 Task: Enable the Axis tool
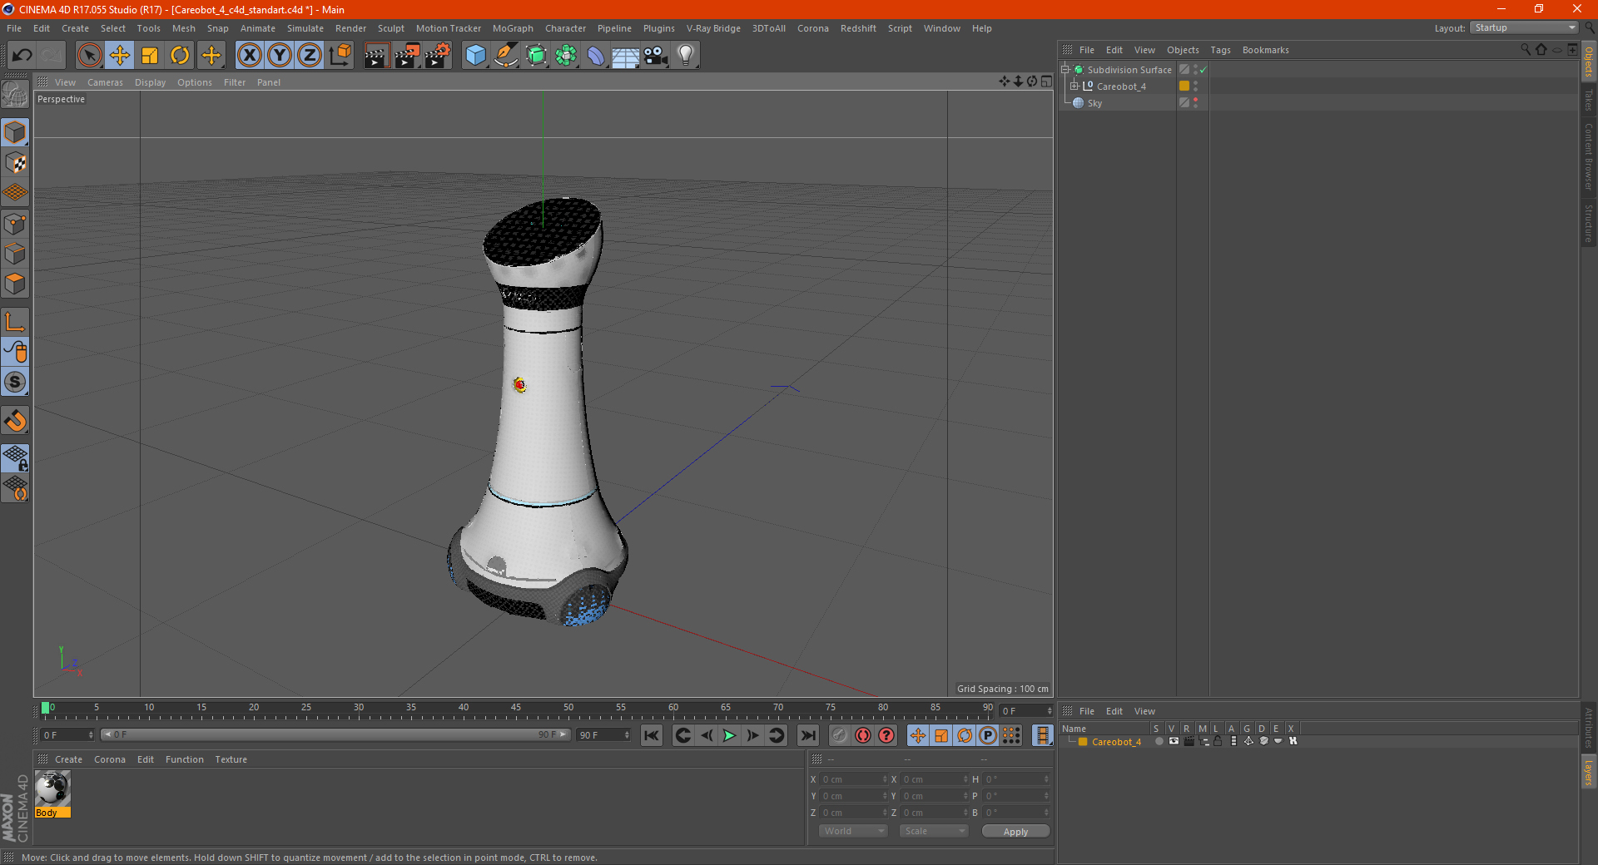16,322
